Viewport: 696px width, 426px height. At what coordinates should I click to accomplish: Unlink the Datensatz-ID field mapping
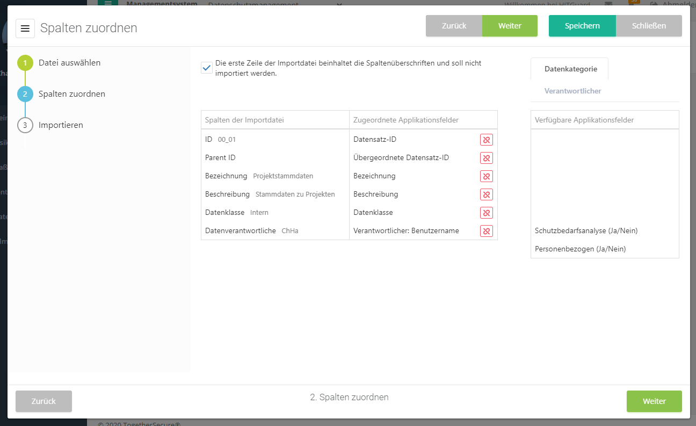486,140
